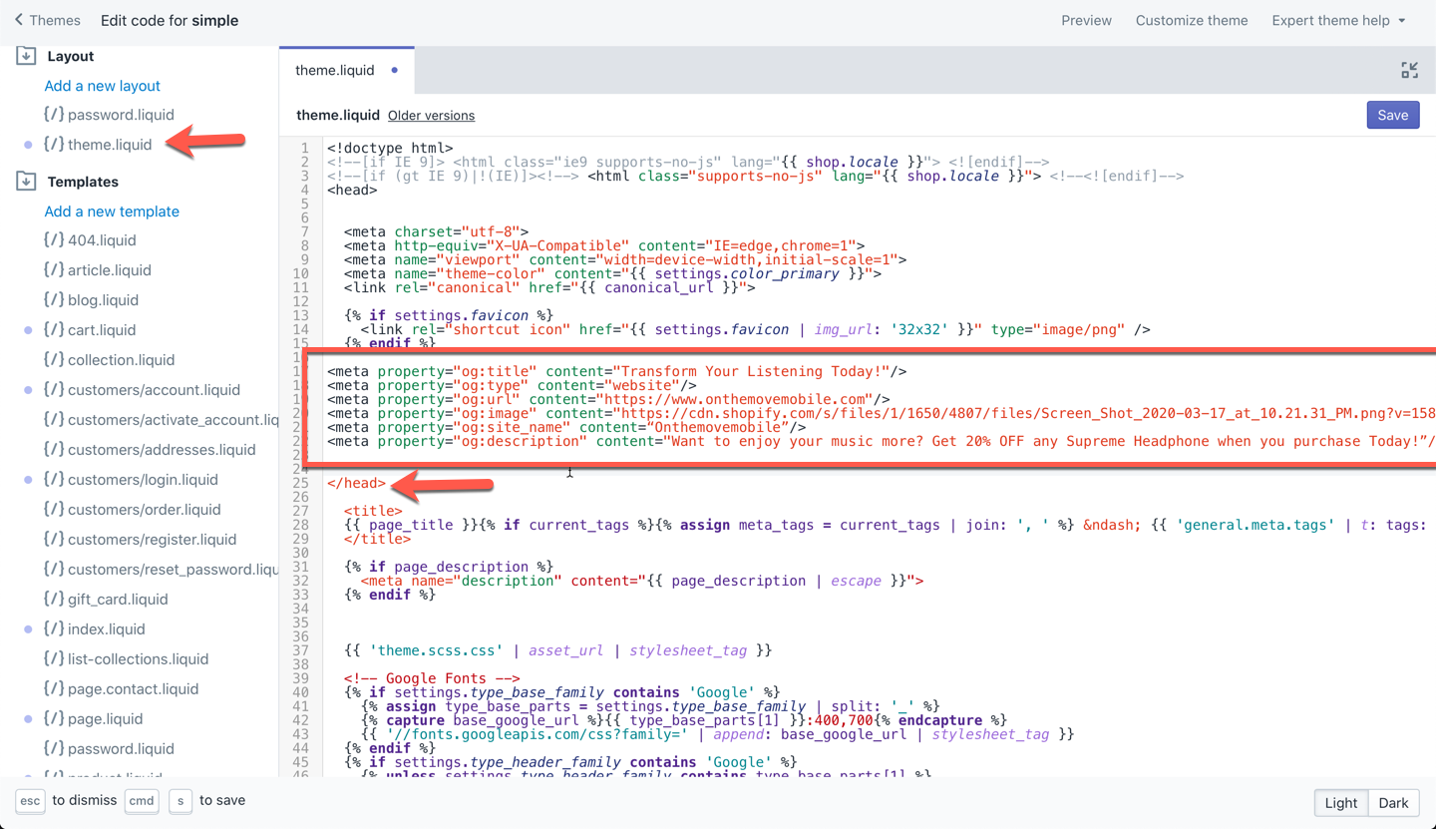Click the shrink editor icon at top right
This screenshot has height=829, width=1436.
click(x=1409, y=70)
